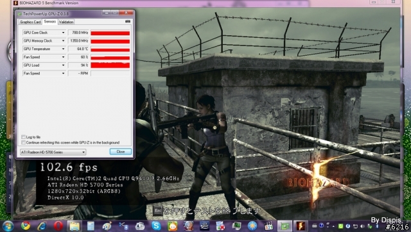Viewport: 411px width, 232px height.
Task: Open the Opera browser taskbar icon
Action: click(x=58, y=226)
